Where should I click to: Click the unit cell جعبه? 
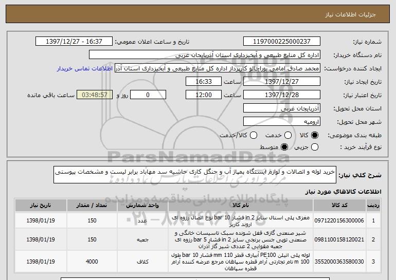point(142,239)
